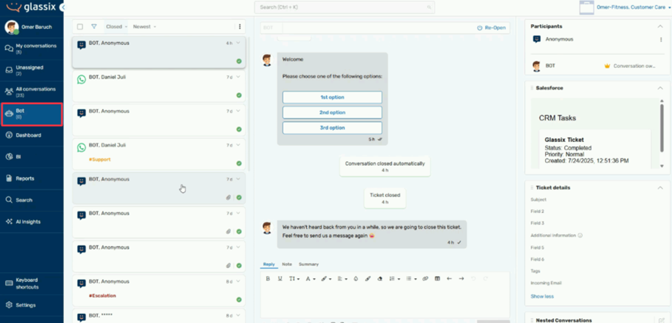
Task: Open conversation list more-options menu
Action: click(x=240, y=27)
